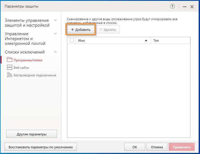
Task: Select Беспроводное подключение in the sidebar
Action: click(x=35, y=75)
